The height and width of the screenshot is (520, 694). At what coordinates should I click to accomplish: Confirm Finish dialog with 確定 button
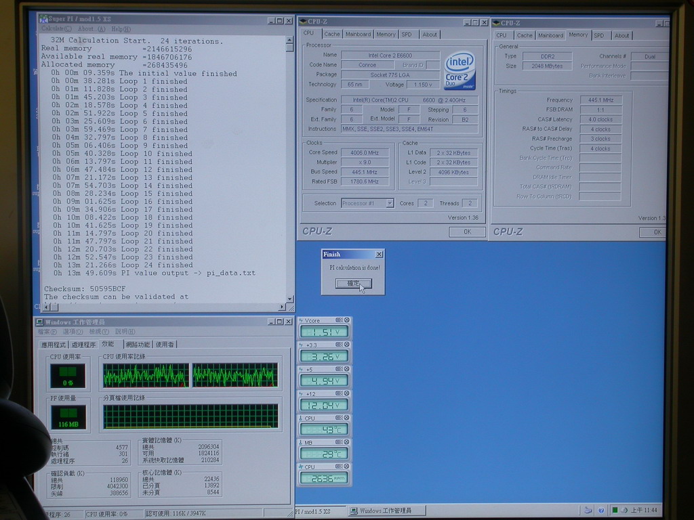point(353,284)
